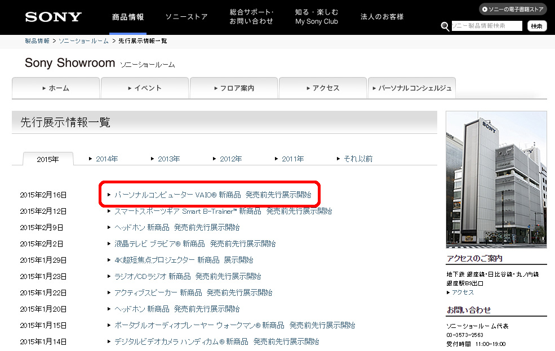The image size is (555, 351).
Task: Click the 先行展示情報一覧 page heading
Action: 65,122
